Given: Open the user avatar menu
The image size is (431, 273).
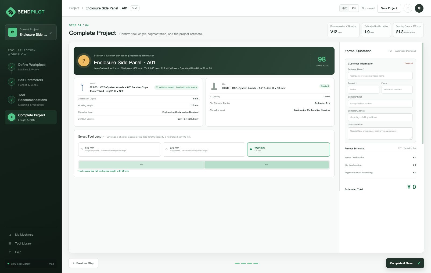Looking at the screenshot, I should [x=419, y=8].
